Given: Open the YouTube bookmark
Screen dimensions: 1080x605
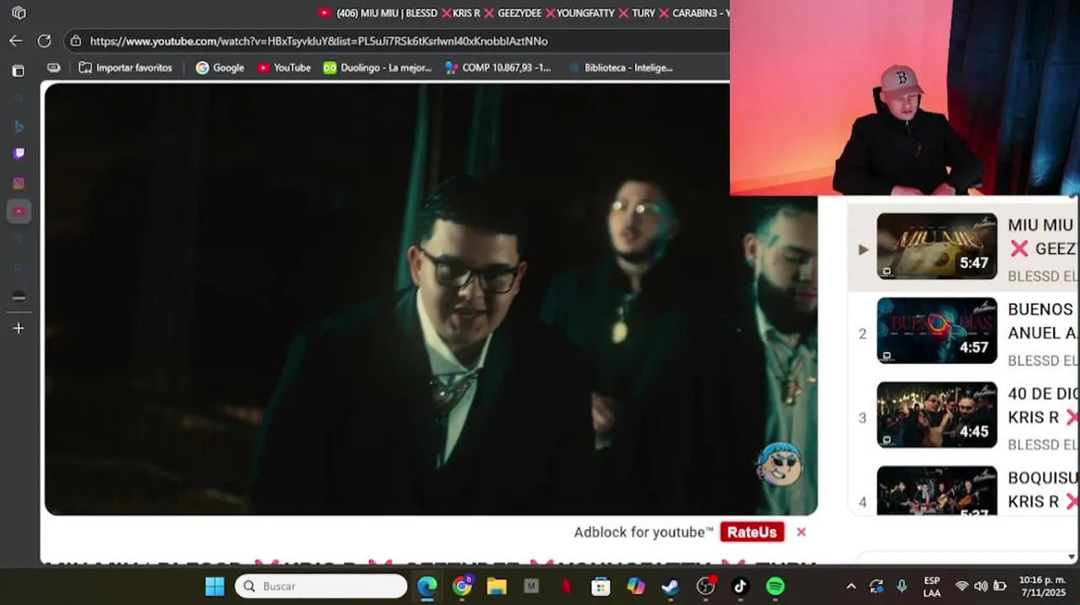Looking at the screenshot, I should pos(283,67).
